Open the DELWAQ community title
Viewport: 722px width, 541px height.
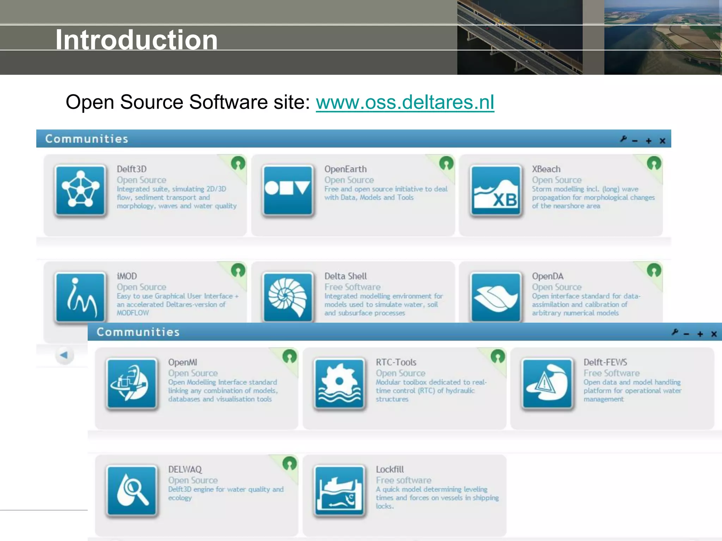click(x=185, y=469)
